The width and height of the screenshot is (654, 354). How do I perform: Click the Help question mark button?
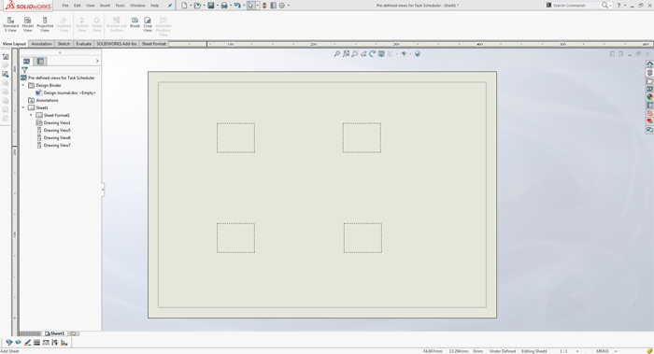coord(618,6)
